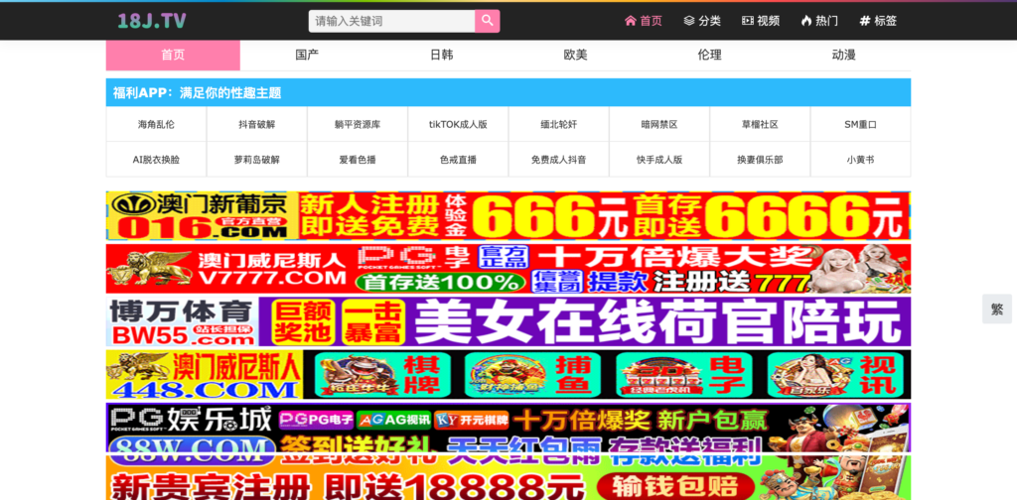The image size is (1017, 500).
Task: Open the 躺平资源库 link
Action: coord(358,124)
